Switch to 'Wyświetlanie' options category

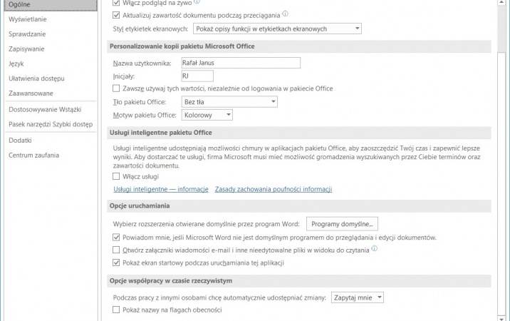coord(28,19)
